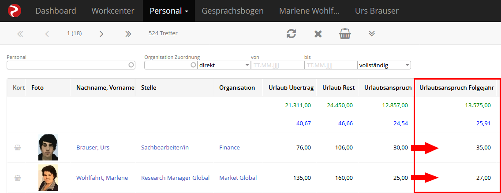The image size is (501, 193).
Task: Open lookup circle in Organisation Zuordnung field
Action: coord(193,65)
